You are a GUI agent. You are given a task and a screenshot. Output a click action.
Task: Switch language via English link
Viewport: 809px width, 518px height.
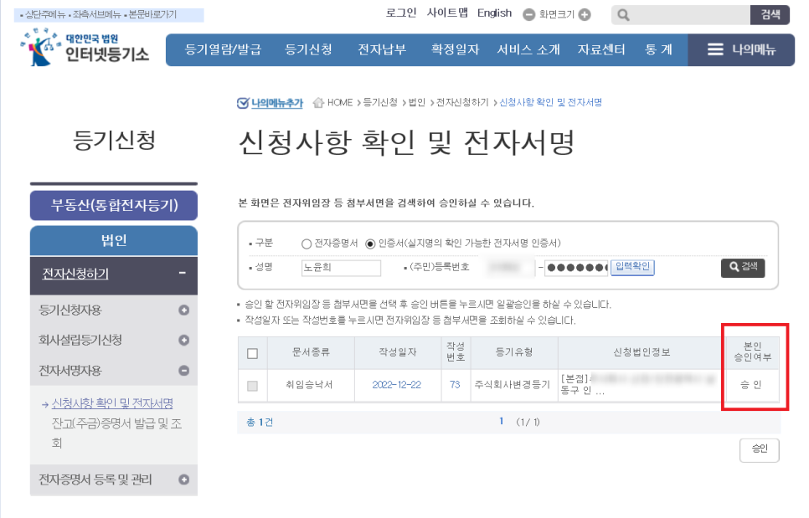pos(494,13)
